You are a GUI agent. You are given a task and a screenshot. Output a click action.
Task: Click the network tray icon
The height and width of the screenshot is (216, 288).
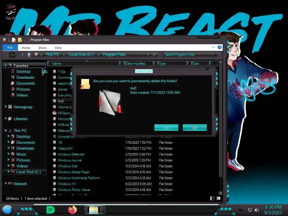point(250,210)
